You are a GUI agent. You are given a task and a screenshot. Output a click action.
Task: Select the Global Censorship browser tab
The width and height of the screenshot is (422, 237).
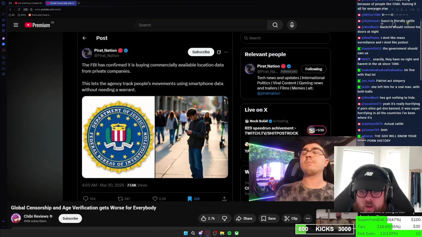60,3
